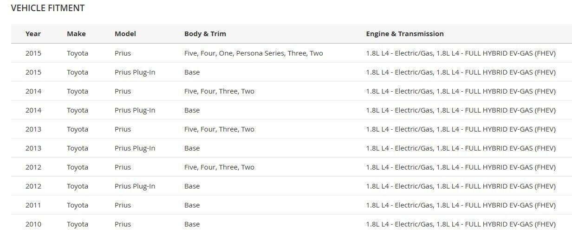The image size is (572, 233).
Task: Click the Vehicle Fitment section heading
Action: (48, 8)
